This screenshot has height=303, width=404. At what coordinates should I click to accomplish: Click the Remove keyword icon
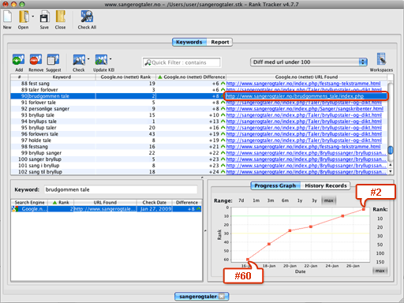[36, 60]
